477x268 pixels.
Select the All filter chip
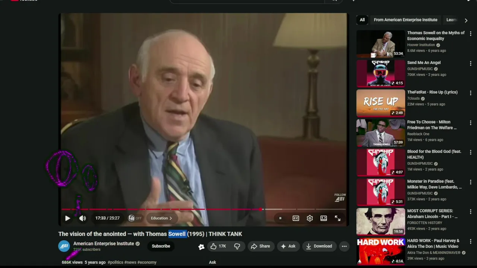click(x=362, y=20)
